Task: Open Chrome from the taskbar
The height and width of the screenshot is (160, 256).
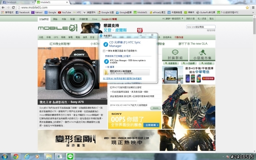Action: pos(16,156)
